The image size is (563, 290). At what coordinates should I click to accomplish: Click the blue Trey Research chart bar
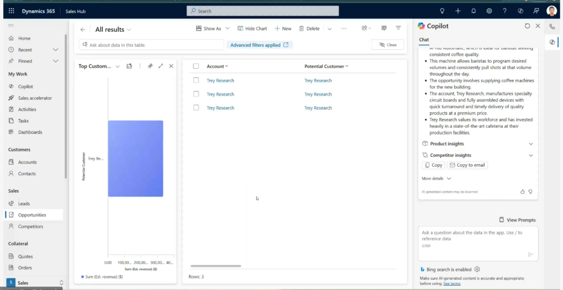(135, 158)
